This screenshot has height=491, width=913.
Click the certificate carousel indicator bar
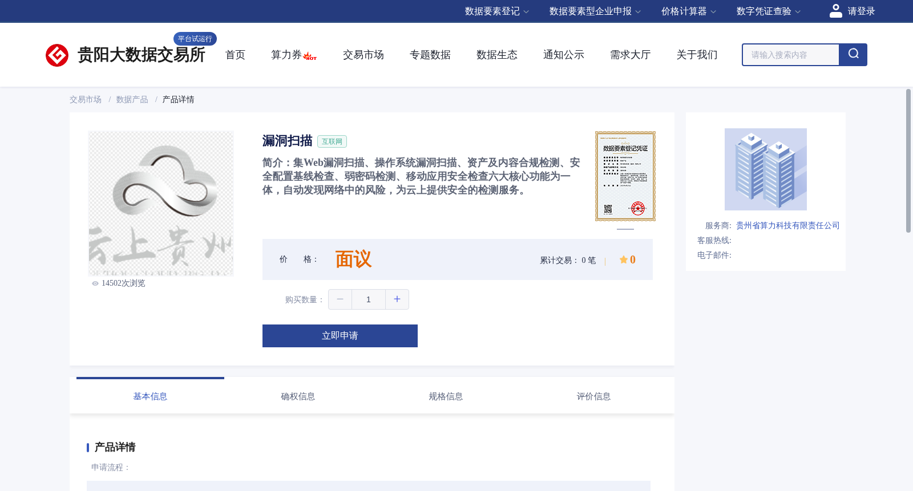625,229
